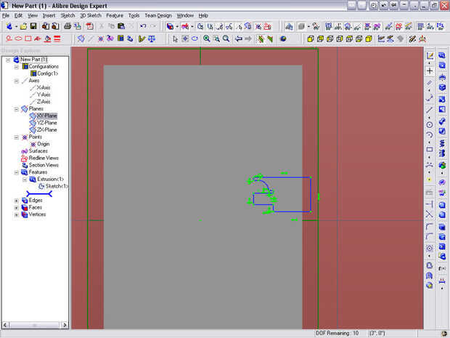Collapse the Points tree node
450x338 pixels.
coord(17,137)
